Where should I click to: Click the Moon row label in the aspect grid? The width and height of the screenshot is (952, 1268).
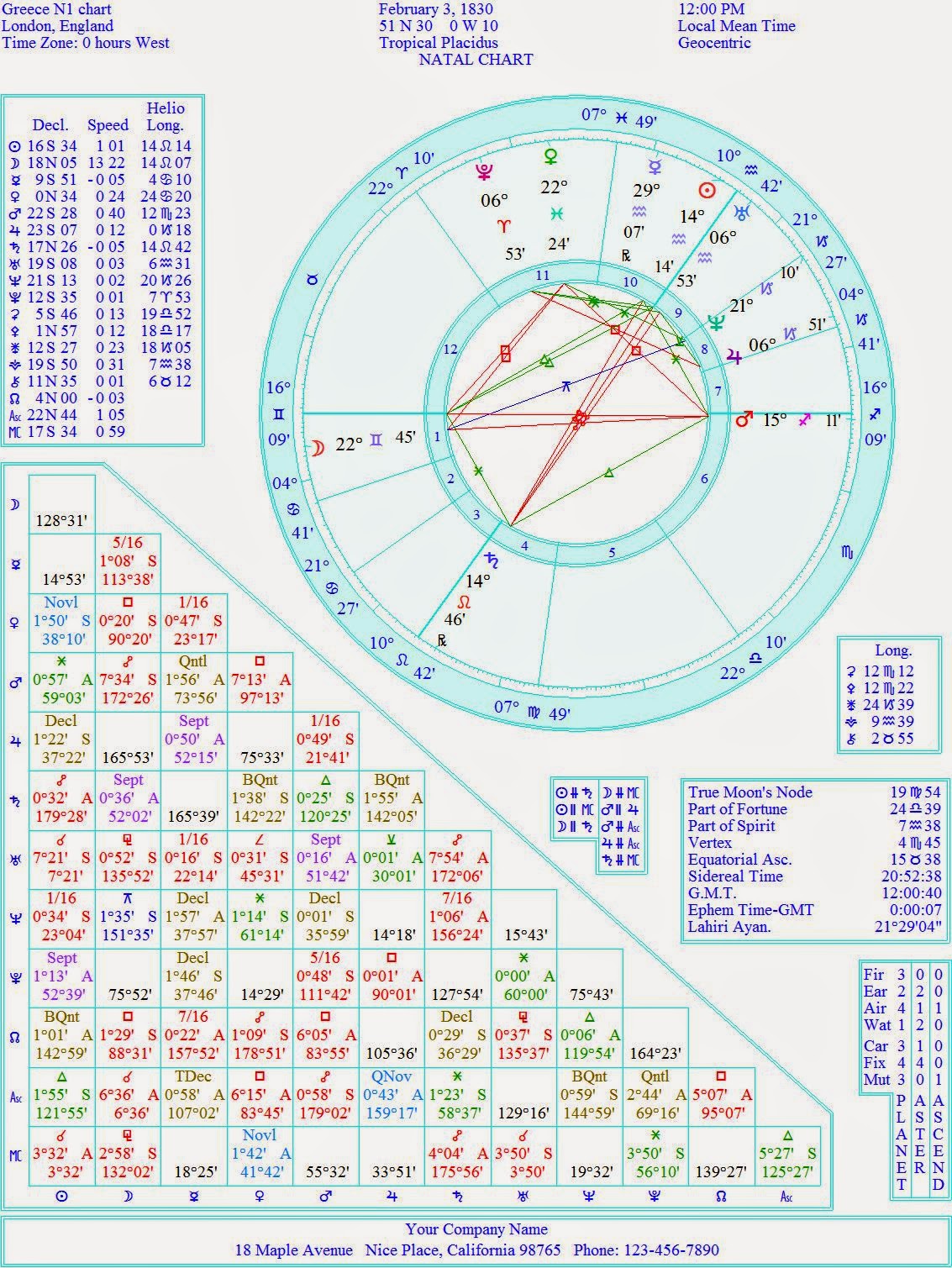click(x=14, y=505)
